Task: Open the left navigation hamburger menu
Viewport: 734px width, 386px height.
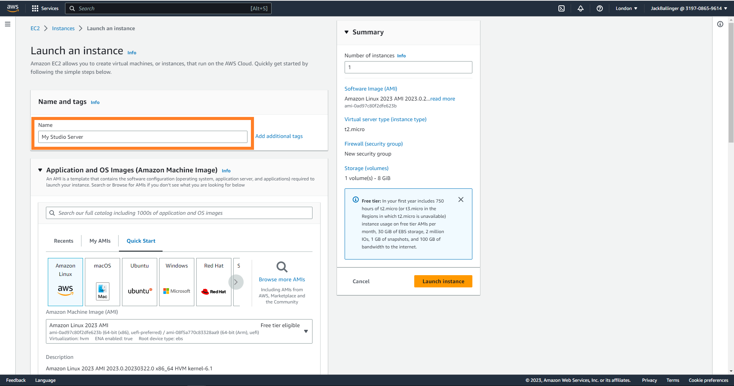Action: tap(8, 24)
